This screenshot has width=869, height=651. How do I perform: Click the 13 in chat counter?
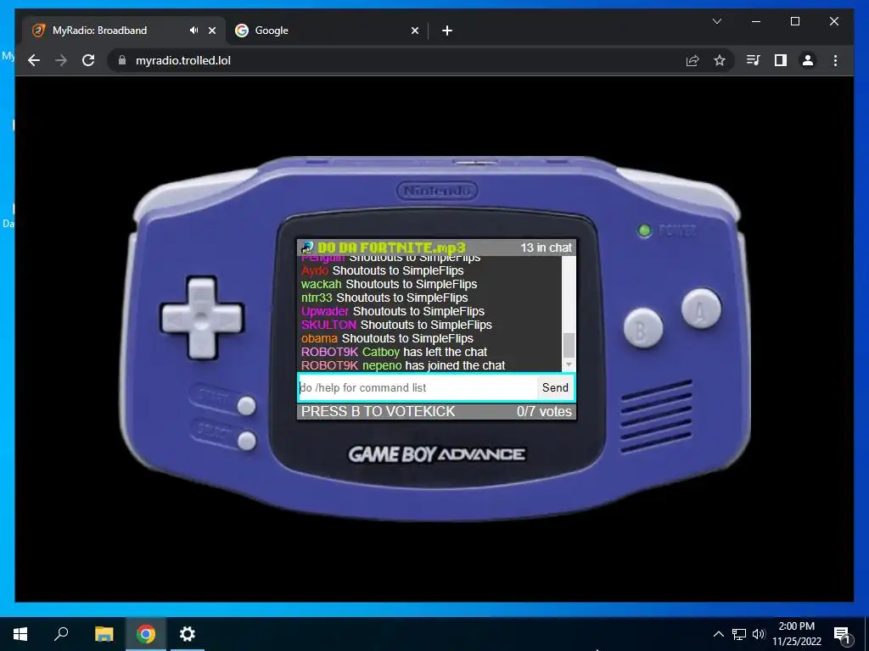(x=546, y=248)
